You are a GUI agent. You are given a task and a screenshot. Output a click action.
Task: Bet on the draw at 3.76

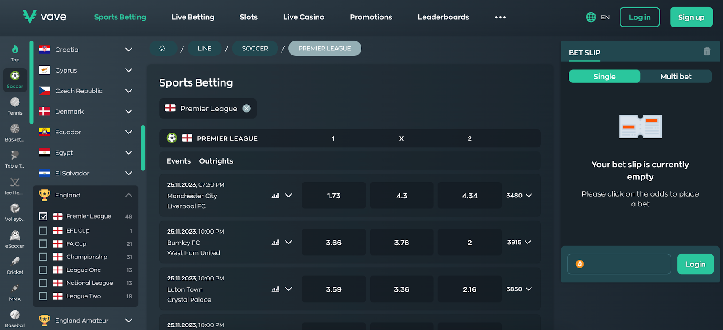[402, 242]
